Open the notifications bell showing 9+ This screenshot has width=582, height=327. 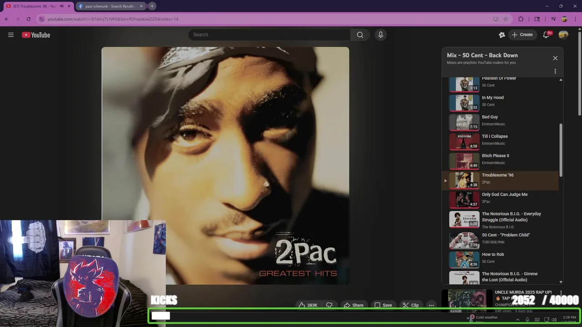pyautogui.click(x=546, y=35)
